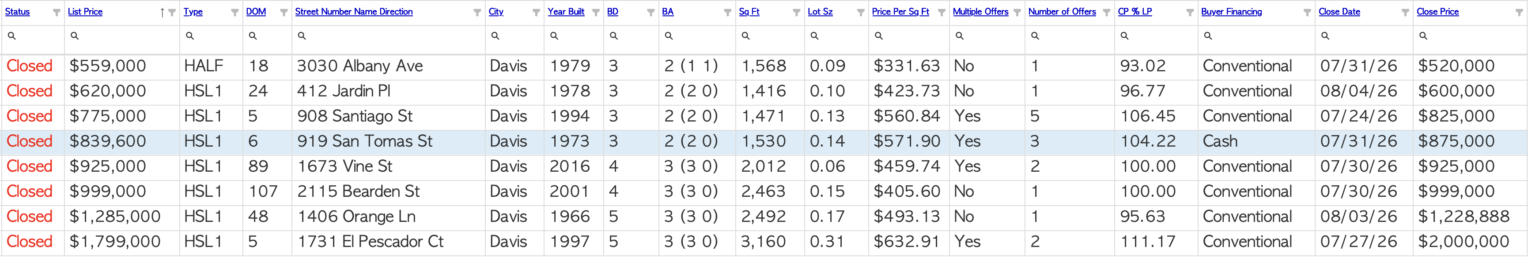The height and width of the screenshot is (258, 1528).
Task: Open the Close Date filter dropdown
Action: pos(1405,12)
